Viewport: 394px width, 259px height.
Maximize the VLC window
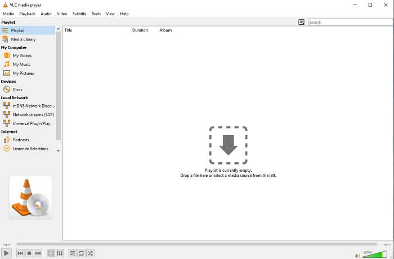pyautogui.click(x=370, y=5)
